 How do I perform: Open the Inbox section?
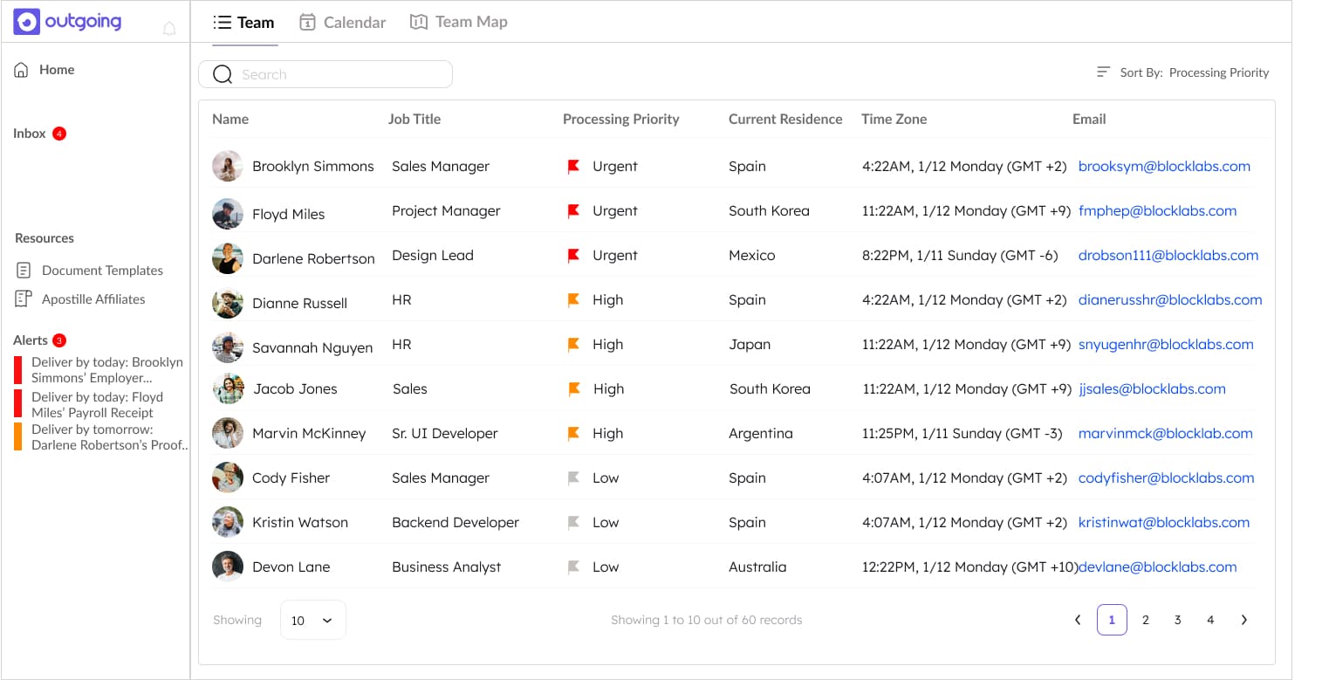30,134
